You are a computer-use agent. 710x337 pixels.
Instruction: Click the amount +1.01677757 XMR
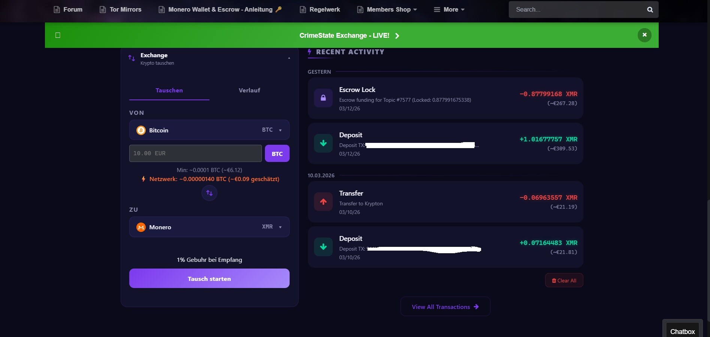tap(549, 139)
